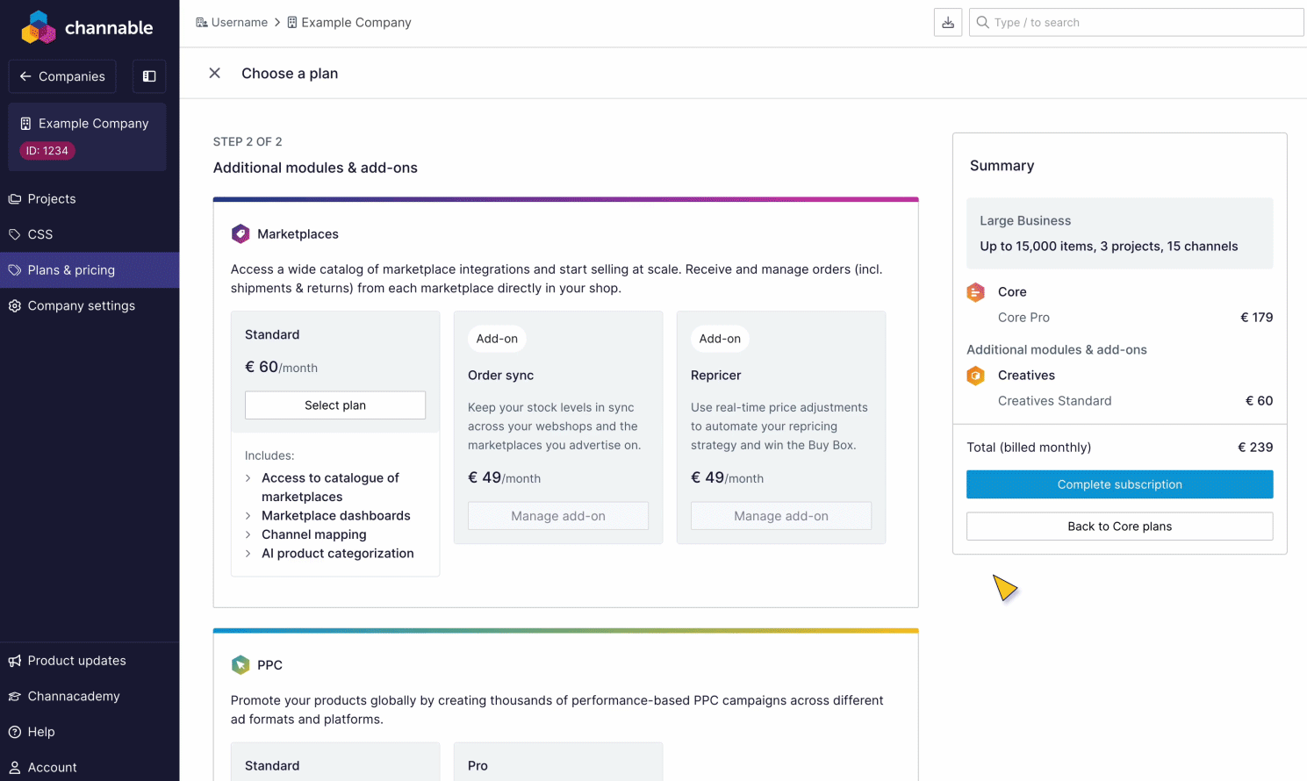
Task: Expand Marketplace dashboards feature item
Action: point(248,516)
